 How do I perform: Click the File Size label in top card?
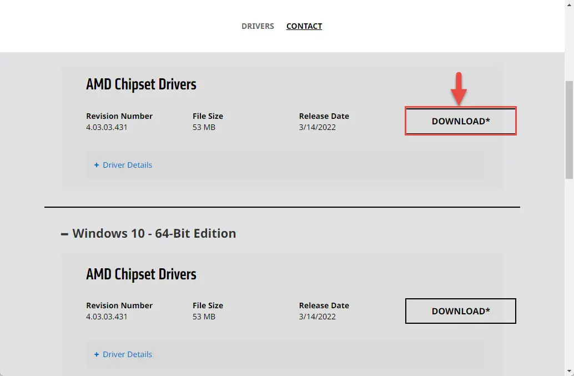(x=208, y=116)
